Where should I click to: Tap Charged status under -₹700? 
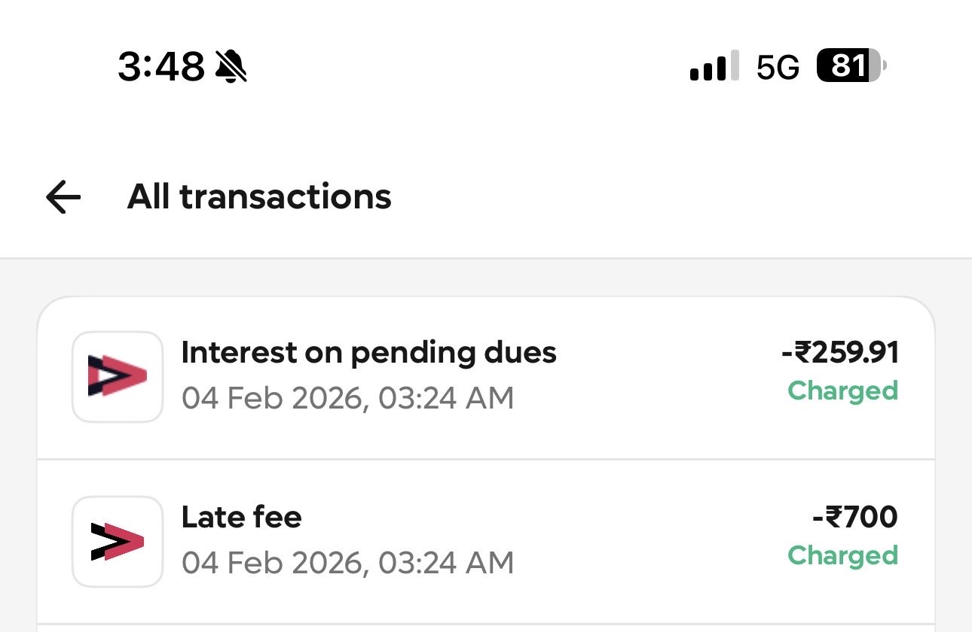[842, 555]
